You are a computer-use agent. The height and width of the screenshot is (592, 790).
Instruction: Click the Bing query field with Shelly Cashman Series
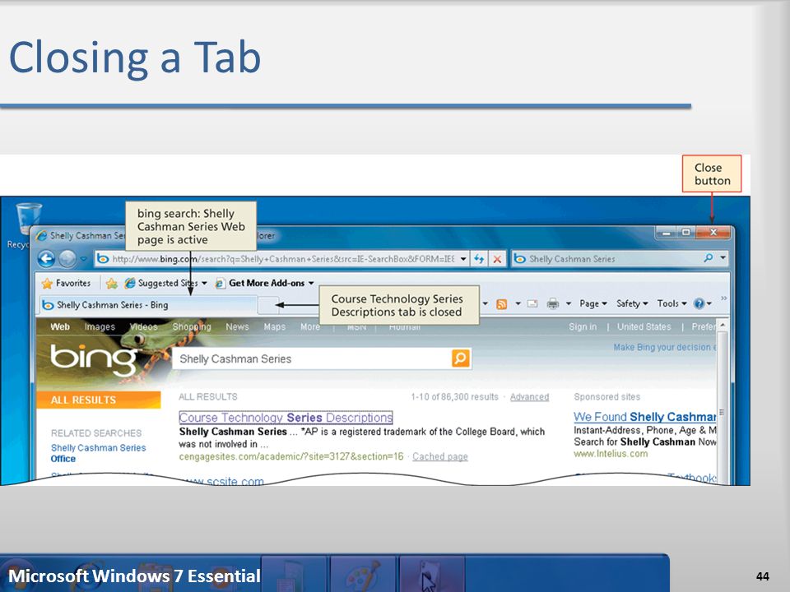pos(311,358)
